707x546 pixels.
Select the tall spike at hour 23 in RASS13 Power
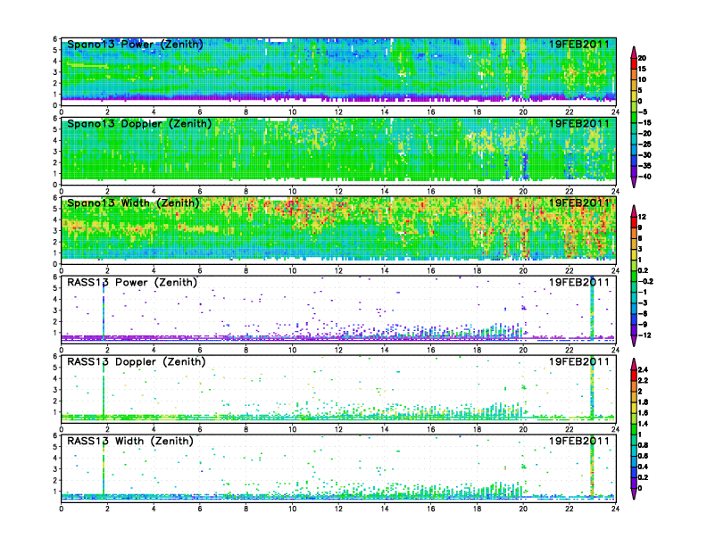pyautogui.click(x=592, y=308)
